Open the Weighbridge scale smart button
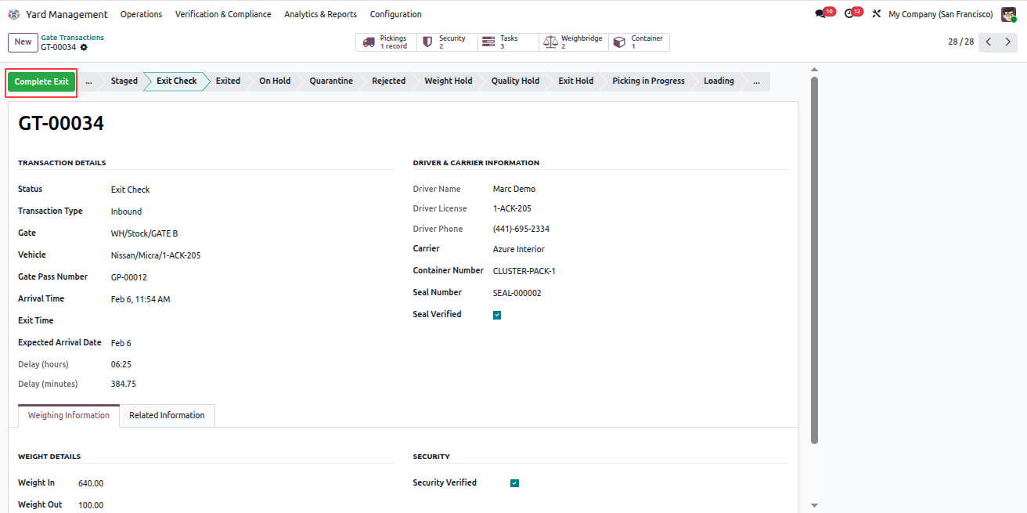This screenshot has width=1027, height=513. point(574,42)
